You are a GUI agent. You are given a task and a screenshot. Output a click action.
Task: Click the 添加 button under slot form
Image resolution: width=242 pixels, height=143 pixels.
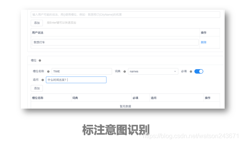click(37, 88)
